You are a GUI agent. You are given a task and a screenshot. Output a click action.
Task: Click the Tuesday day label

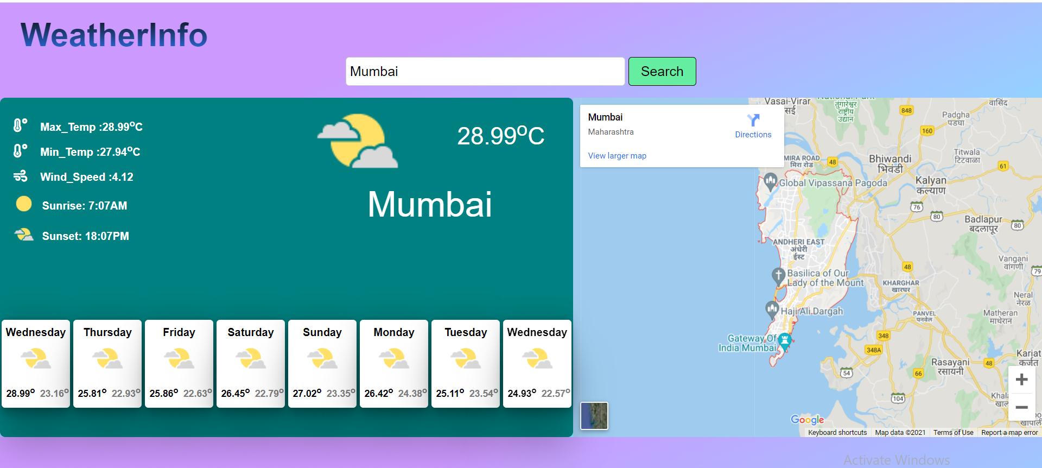click(x=466, y=332)
